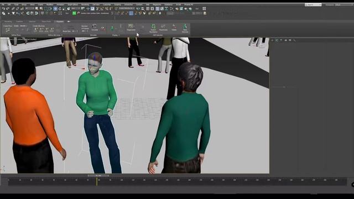Image resolution: width=354 pixels, height=199 pixels.
Task: Activate the Select and Rotate tool
Action: pyautogui.click(x=60, y=9)
